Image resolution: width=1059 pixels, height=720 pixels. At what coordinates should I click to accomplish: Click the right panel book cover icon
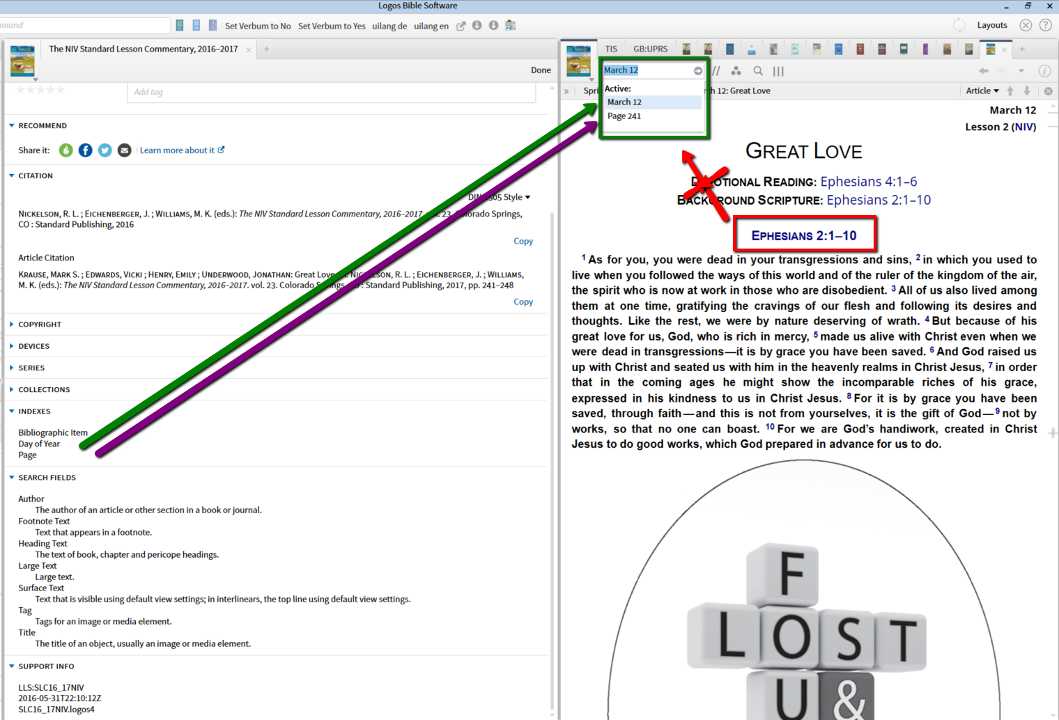[578, 61]
